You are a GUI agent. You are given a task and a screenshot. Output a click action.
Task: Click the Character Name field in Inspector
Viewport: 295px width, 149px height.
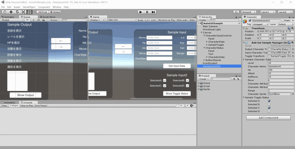[281, 66]
